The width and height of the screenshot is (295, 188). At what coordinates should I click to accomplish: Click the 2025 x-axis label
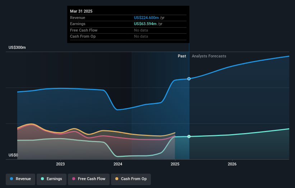click(175, 164)
